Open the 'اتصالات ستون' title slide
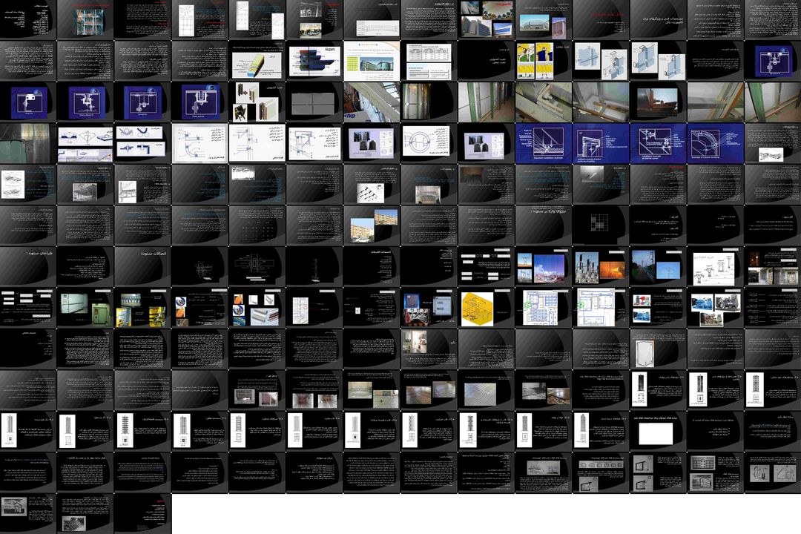 [142, 267]
